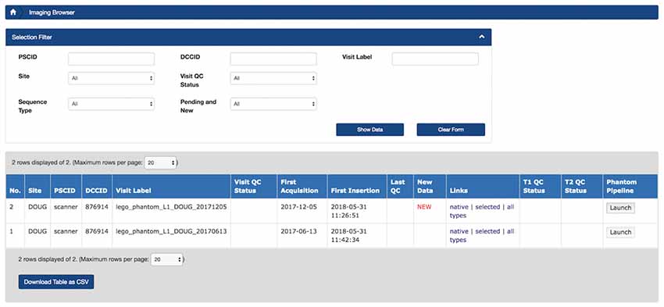Focus the DCCID input field
664x307 pixels.
point(273,59)
